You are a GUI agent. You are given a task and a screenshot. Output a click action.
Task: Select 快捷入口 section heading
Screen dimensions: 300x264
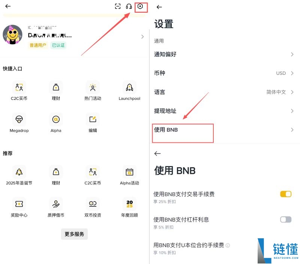tap(12, 69)
